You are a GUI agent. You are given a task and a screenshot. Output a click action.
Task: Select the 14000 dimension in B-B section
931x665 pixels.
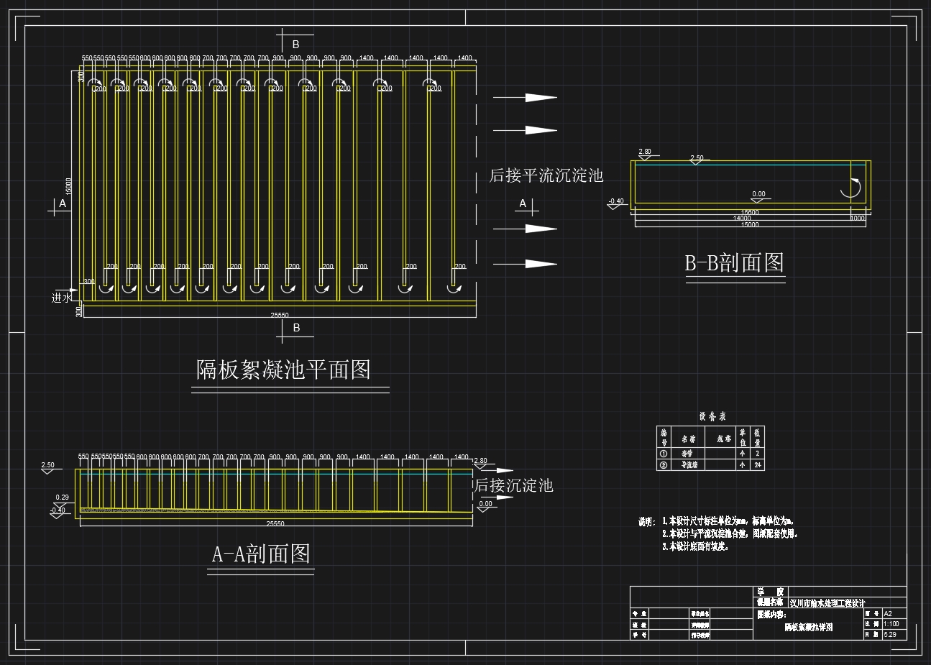[742, 219]
